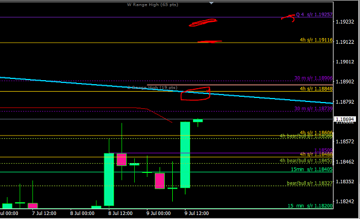Click the 'bear/bull s/r 1.18327' label
360x219 pixels.
(310, 183)
